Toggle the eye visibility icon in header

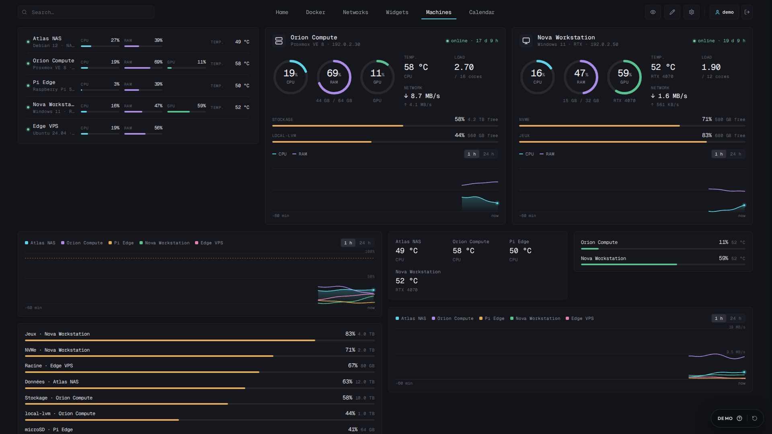[653, 12]
